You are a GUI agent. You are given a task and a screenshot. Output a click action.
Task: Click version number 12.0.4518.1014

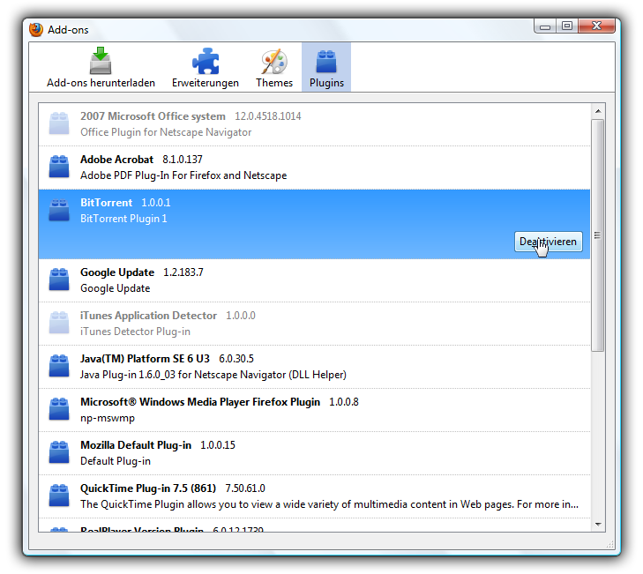[268, 116]
